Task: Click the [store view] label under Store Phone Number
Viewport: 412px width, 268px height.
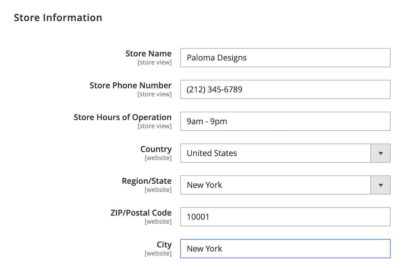Action: pyautogui.click(x=154, y=94)
